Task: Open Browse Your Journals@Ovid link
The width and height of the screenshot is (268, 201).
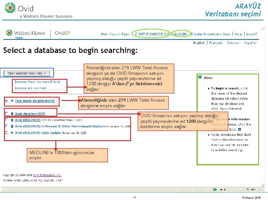Action: pos(37,82)
